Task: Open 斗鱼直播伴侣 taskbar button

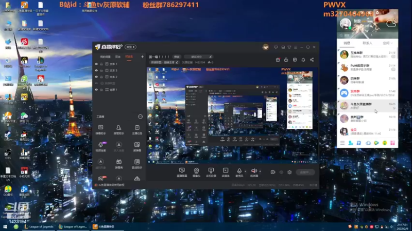Action: 107,226
